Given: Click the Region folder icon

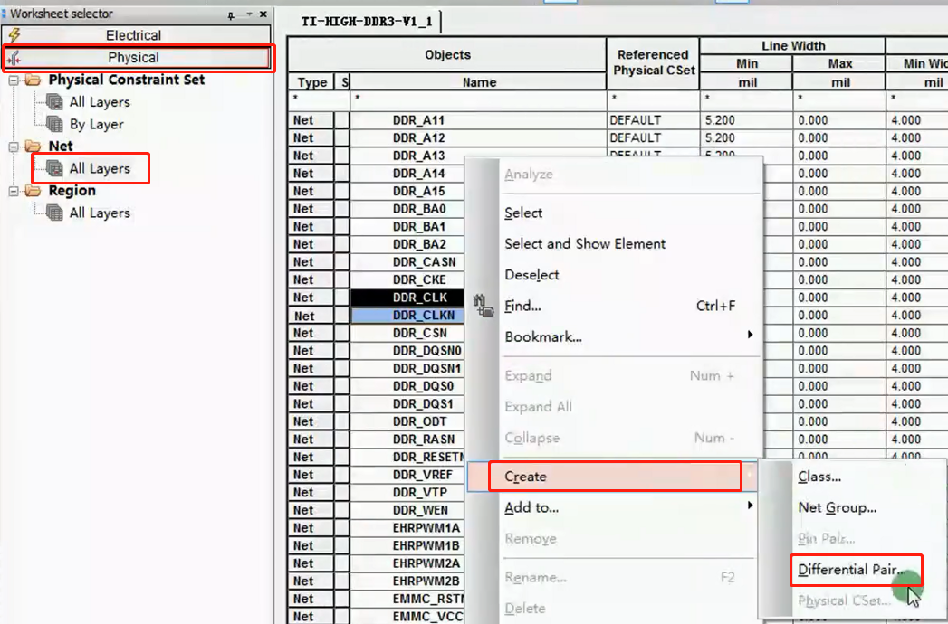Looking at the screenshot, I should coord(33,191).
